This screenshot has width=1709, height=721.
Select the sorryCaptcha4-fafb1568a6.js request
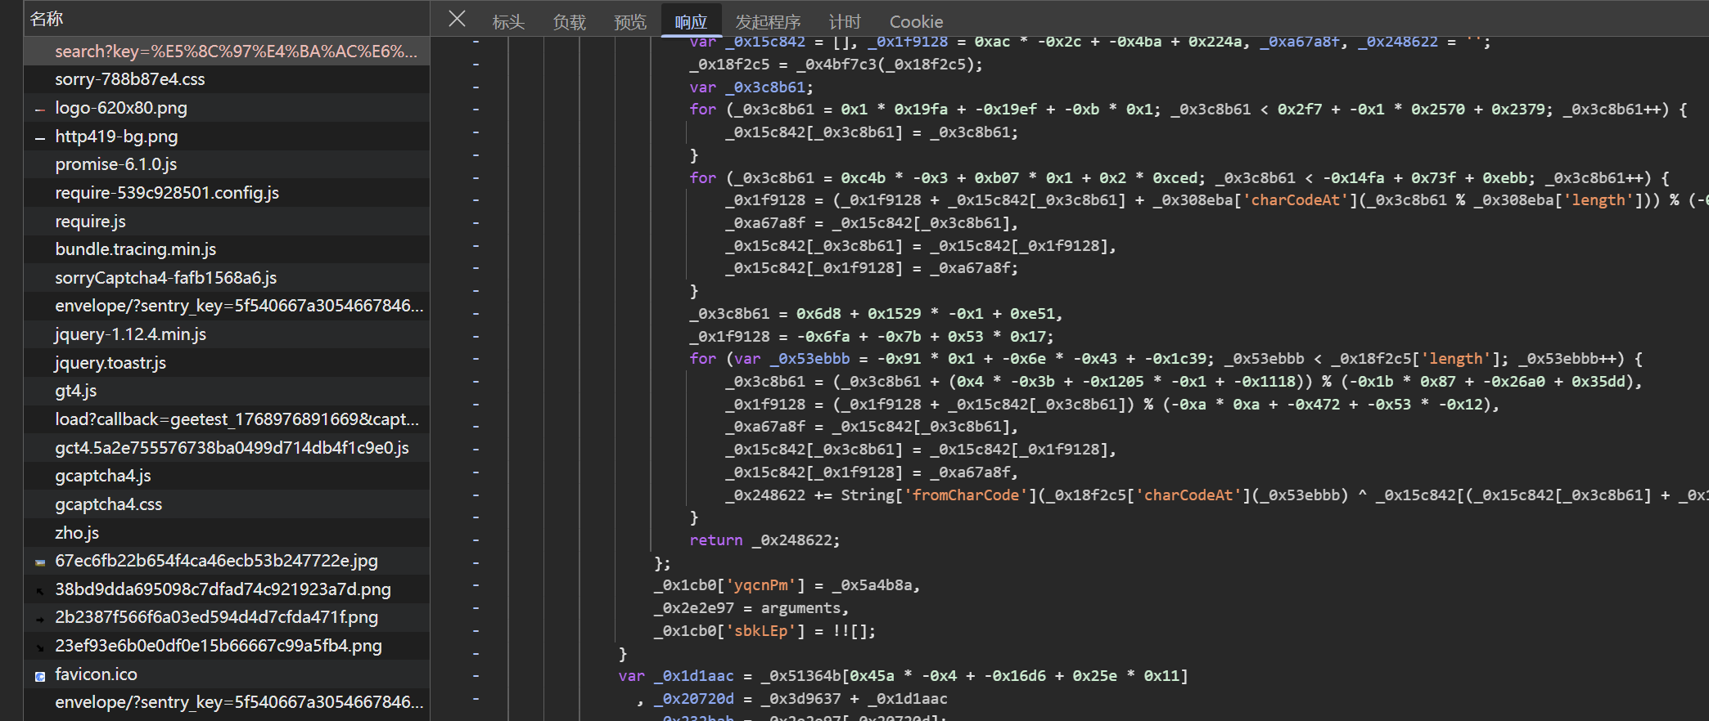165,278
